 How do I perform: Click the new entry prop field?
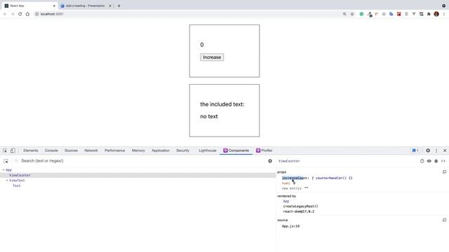click(292, 188)
